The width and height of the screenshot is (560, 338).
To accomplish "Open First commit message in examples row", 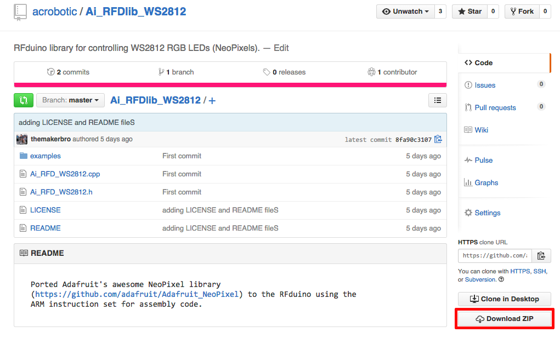I will (x=182, y=156).
